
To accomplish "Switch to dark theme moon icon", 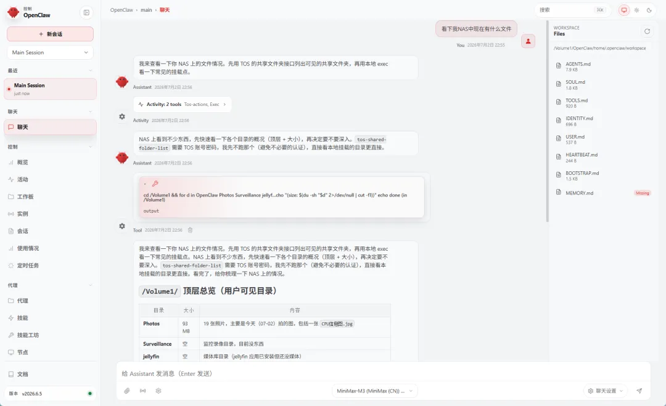I will [649, 10].
